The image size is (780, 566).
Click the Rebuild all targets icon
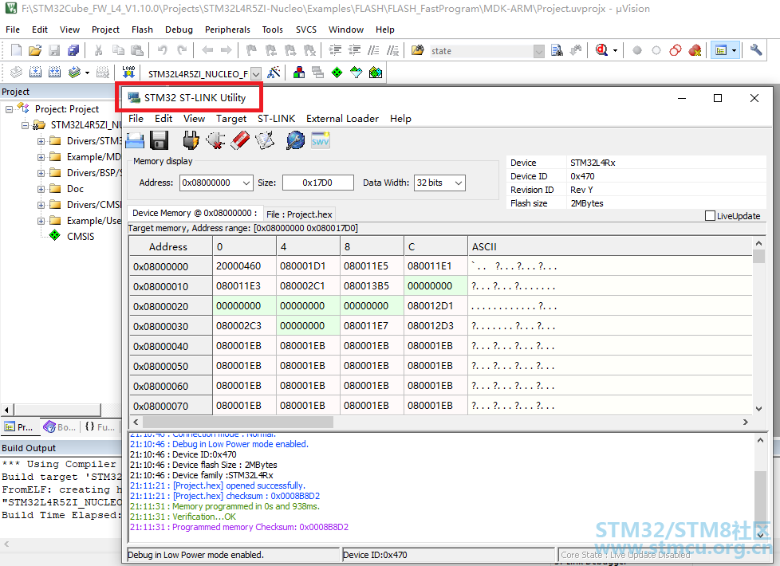[x=54, y=73]
